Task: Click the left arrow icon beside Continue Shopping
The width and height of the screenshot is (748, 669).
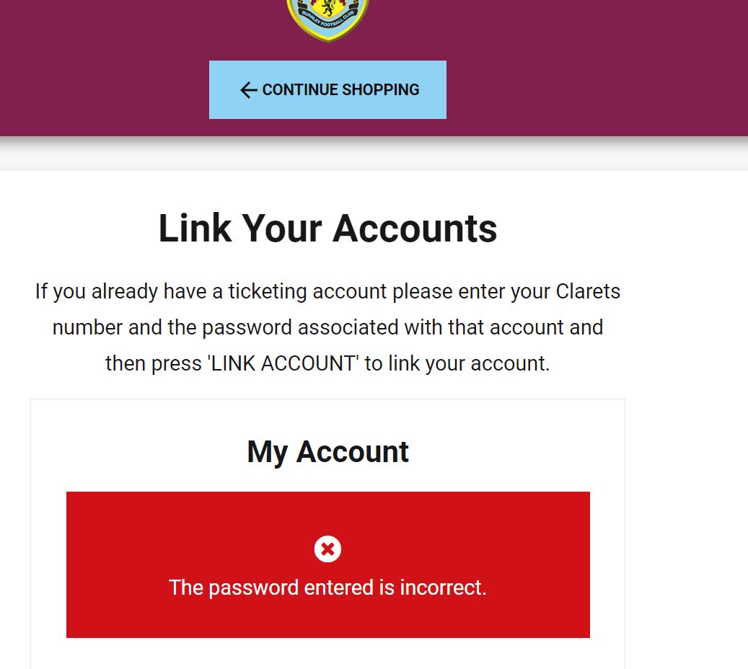Action: click(249, 89)
